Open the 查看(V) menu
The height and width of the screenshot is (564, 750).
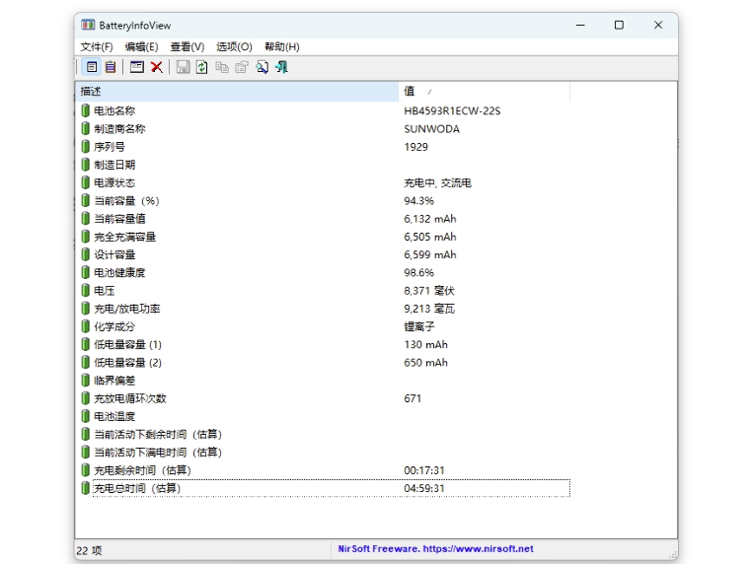[x=187, y=47]
